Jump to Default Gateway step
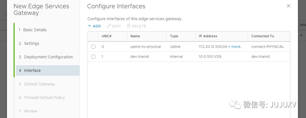The width and height of the screenshot is (306, 118). [x=39, y=84]
